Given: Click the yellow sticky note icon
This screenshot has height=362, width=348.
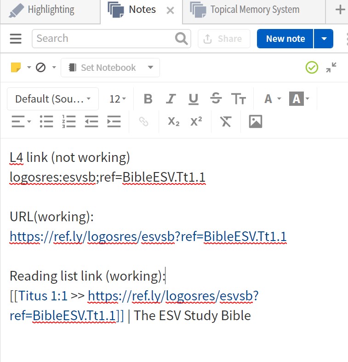Looking at the screenshot, I should click(16, 68).
